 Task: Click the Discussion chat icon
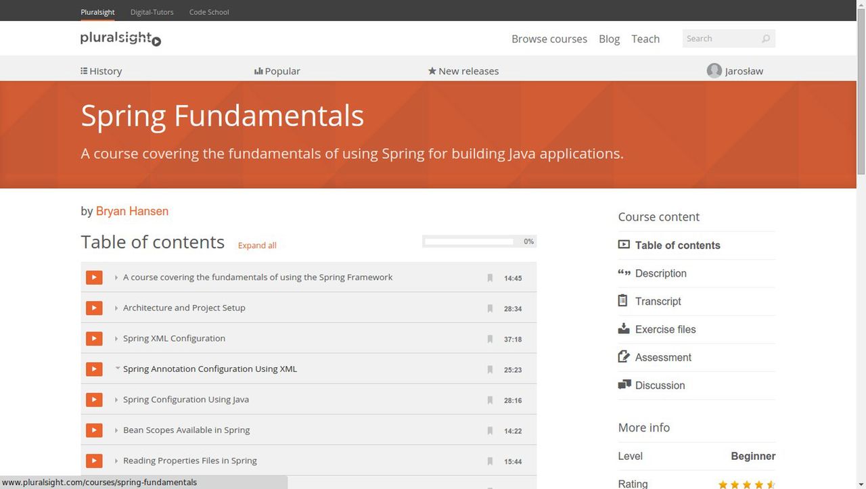coord(624,385)
